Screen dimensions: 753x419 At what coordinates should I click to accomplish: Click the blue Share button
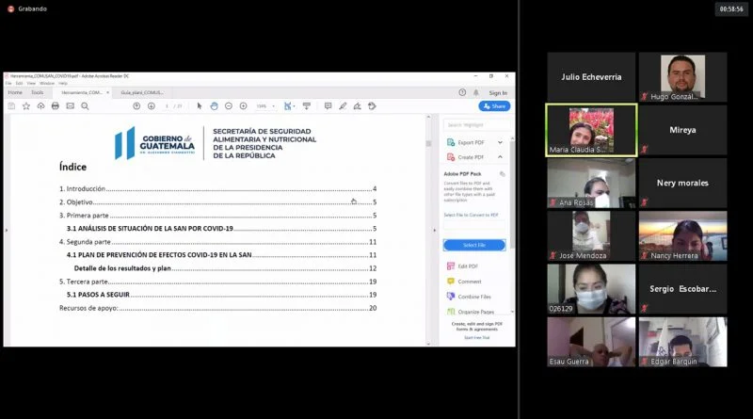494,106
